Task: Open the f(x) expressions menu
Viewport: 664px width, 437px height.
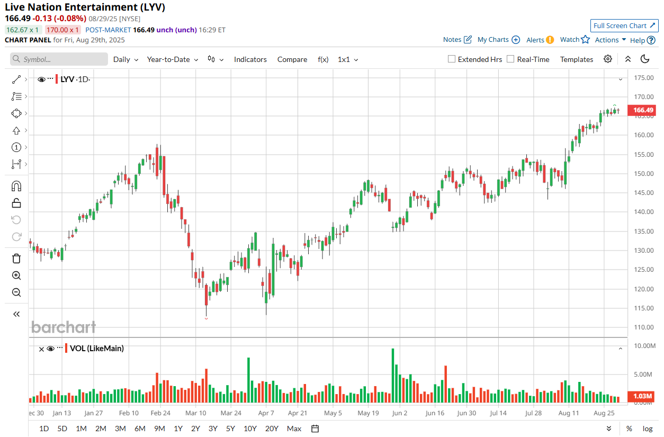Action: [323, 59]
